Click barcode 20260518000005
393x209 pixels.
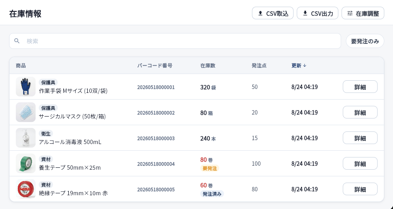156,190
